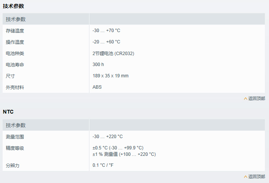Image resolution: width=269 pixels, height=183 pixels.
Task: Click the 2节锂电池 (CR2032) value
Action: pos(113,53)
